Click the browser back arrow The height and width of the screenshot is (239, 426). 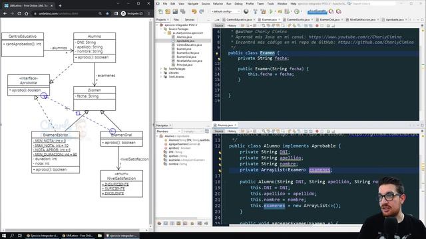(5, 13)
